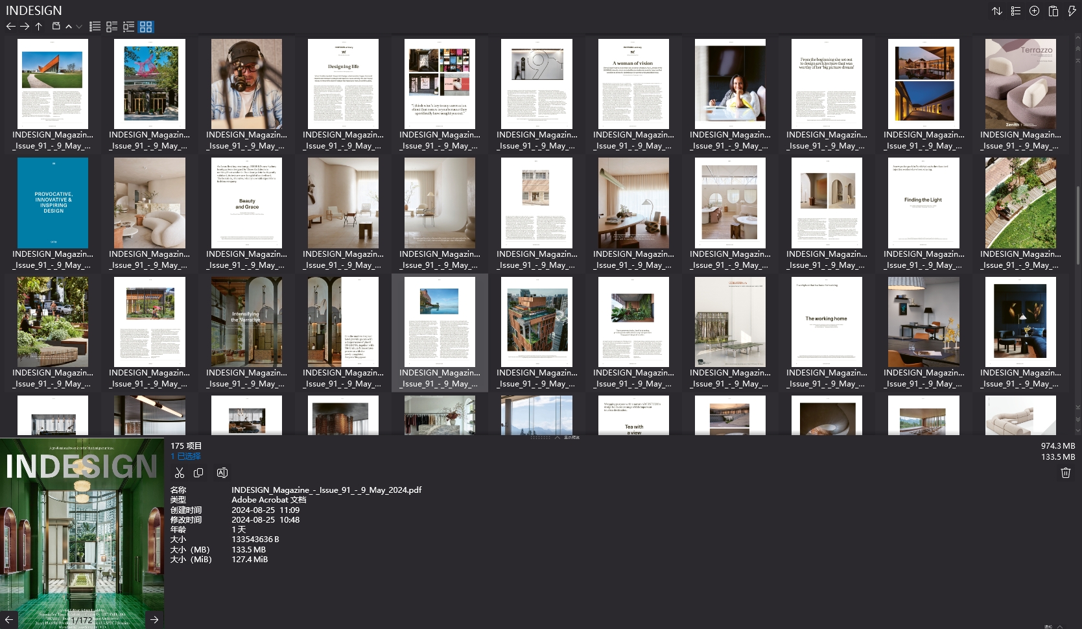Click the creation time 2024-08-25 11:09
1082x629 pixels.
pyautogui.click(x=265, y=510)
